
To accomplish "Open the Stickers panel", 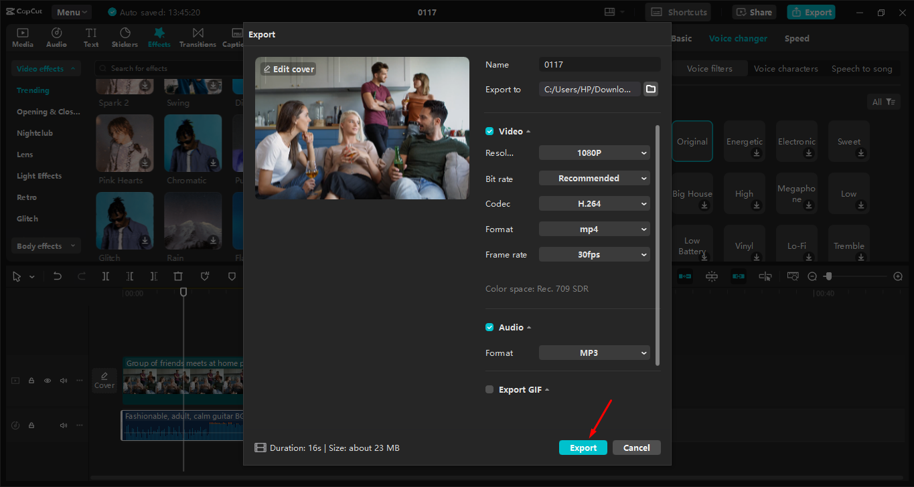I will pos(125,37).
